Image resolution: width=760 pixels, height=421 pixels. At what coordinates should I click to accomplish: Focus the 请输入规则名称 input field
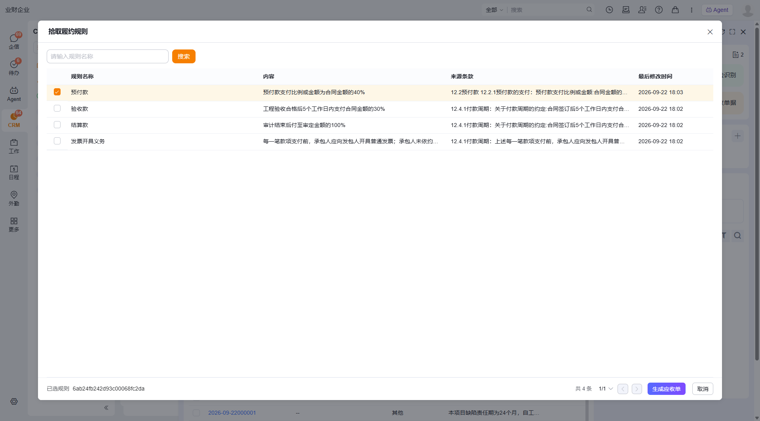[x=108, y=56]
